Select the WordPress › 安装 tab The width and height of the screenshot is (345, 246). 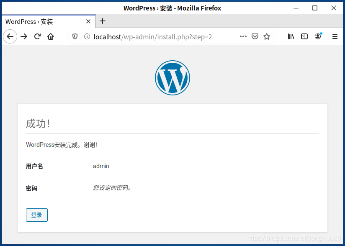pos(49,21)
